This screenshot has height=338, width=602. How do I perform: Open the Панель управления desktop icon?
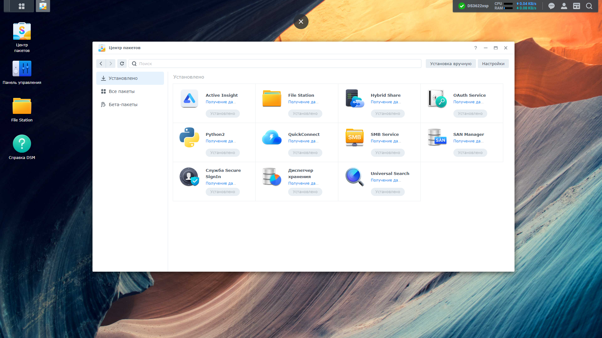[22, 73]
